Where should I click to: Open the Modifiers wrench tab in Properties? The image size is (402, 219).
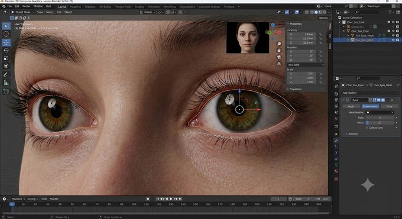tap(336, 140)
